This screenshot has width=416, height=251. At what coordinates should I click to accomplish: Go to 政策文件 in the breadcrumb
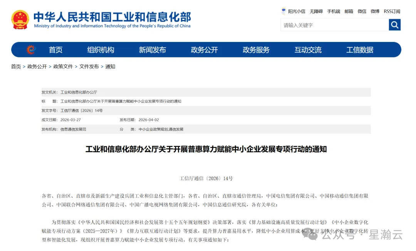pos(63,67)
